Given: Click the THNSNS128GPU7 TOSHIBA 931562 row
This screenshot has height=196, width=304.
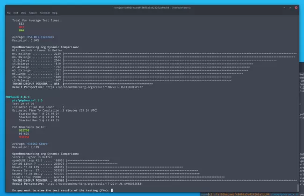Looking at the screenshot, I should click(154, 180).
